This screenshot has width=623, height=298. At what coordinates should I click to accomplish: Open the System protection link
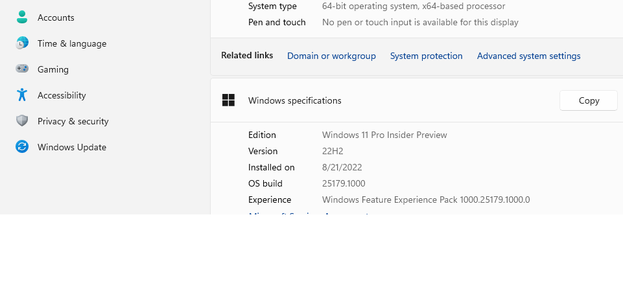[426, 56]
